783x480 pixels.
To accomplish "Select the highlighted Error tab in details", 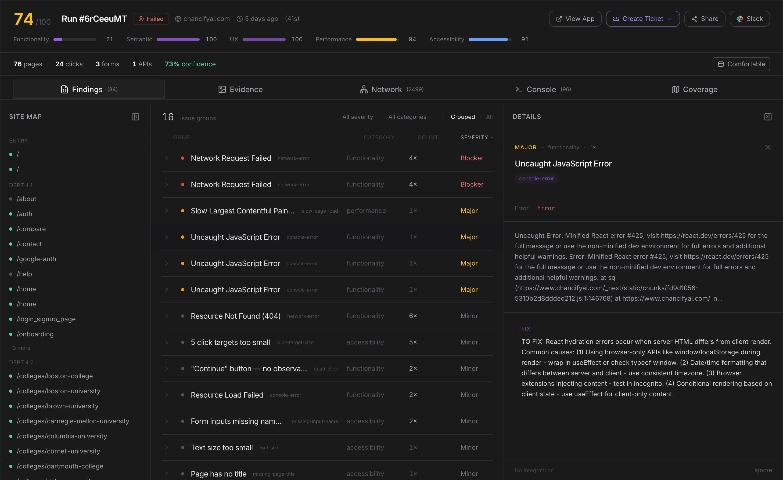I will pyautogui.click(x=546, y=208).
